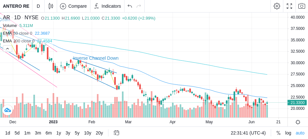Open timezone menu showing 22:31:41 (UTC-4)

pos(248,133)
